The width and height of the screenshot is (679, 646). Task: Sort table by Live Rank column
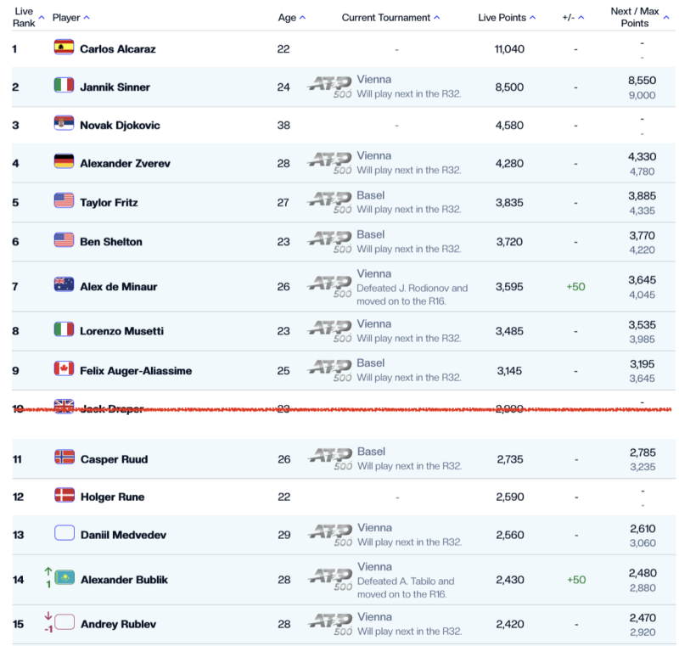click(x=42, y=17)
